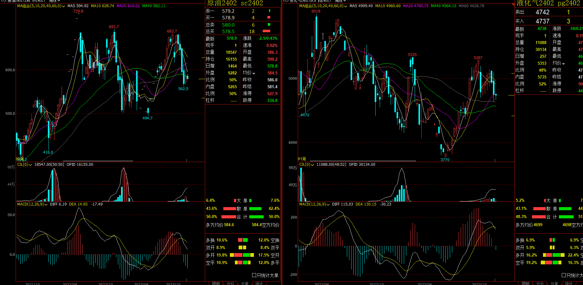
Task: Expand 均价 dropdown in sc2402 quote panel
Action: [254, 73]
